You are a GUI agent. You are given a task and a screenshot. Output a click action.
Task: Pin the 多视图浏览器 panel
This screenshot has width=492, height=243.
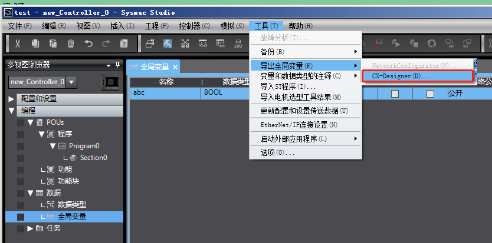117,65
